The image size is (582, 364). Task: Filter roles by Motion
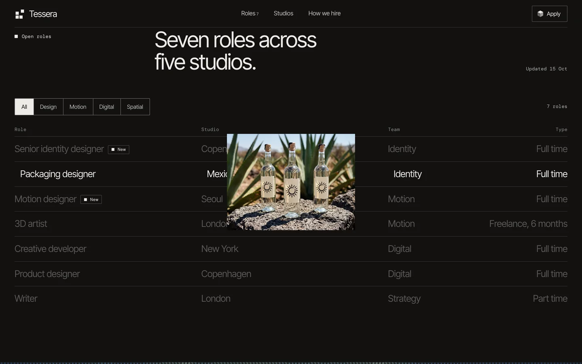point(78,107)
